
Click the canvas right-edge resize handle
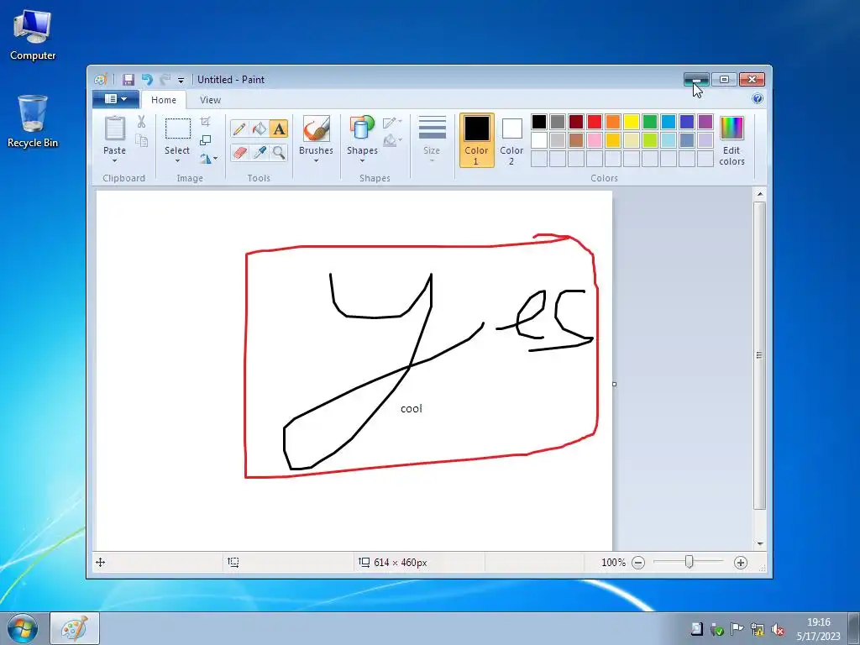614,384
